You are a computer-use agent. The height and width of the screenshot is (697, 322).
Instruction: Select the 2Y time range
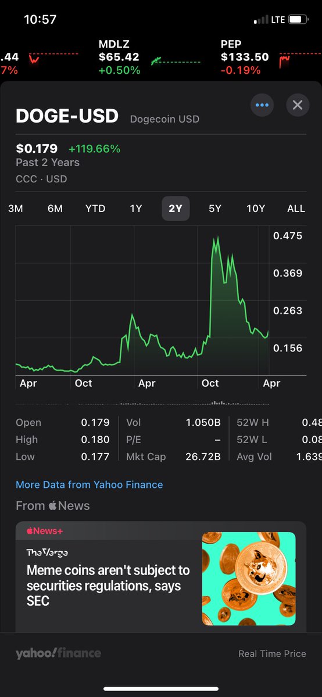(x=176, y=209)
